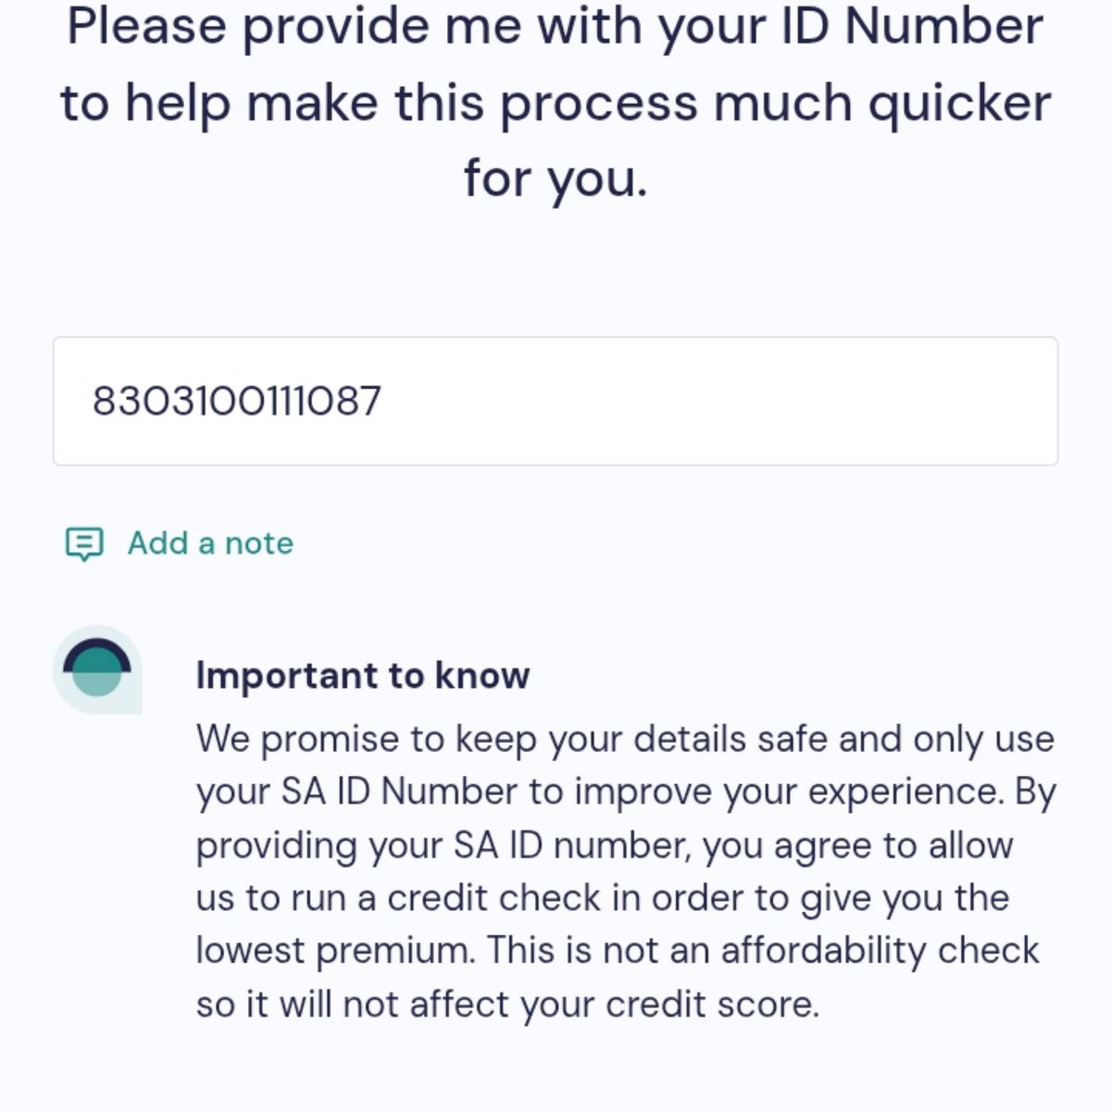Click the 'We promise to keep your details safe' line
The width and height of the screenshot is (1111, 1111).
pos(625,739)
